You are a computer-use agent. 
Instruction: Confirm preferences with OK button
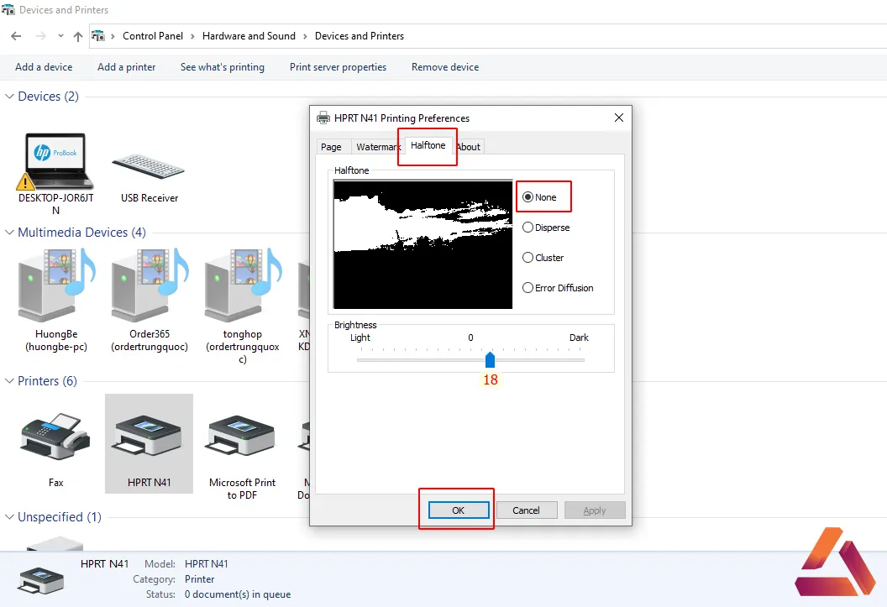[459, 510]
